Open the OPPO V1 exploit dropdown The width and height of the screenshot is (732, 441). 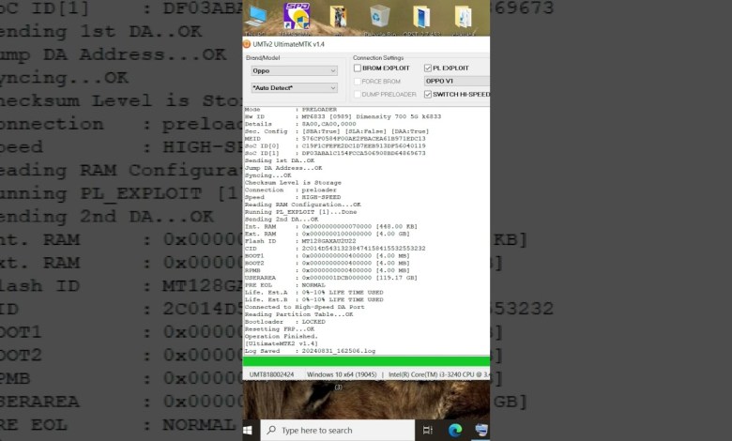455,81
